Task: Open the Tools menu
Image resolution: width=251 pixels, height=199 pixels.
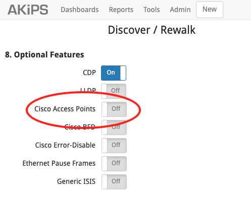Action: pos(152,10)
